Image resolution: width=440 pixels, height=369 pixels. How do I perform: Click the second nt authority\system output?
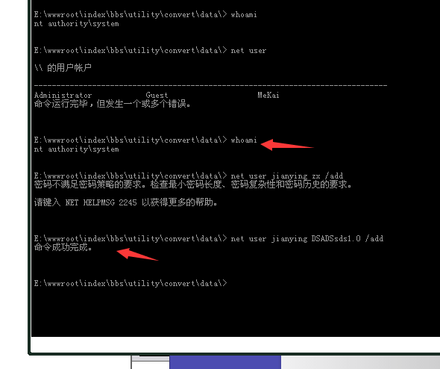coord(76,149)
